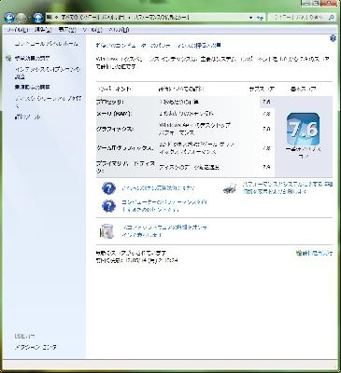The height and width of the screenshot is (373, 341).
Task: Click the subscore in the グラフィックス row
Action: (x=266, y=129)
